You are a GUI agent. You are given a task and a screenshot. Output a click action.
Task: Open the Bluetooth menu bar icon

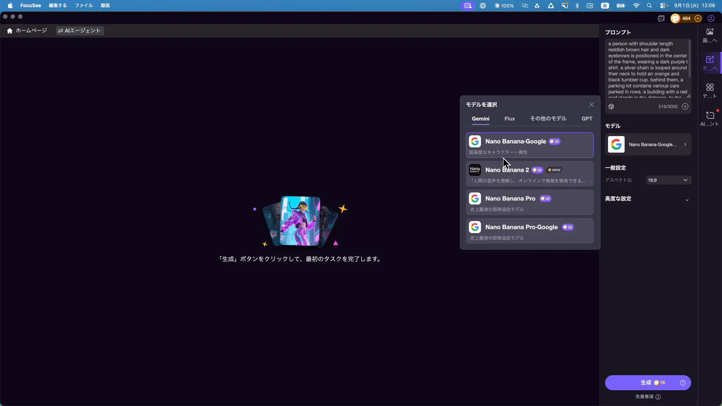(x=577, y=6)
